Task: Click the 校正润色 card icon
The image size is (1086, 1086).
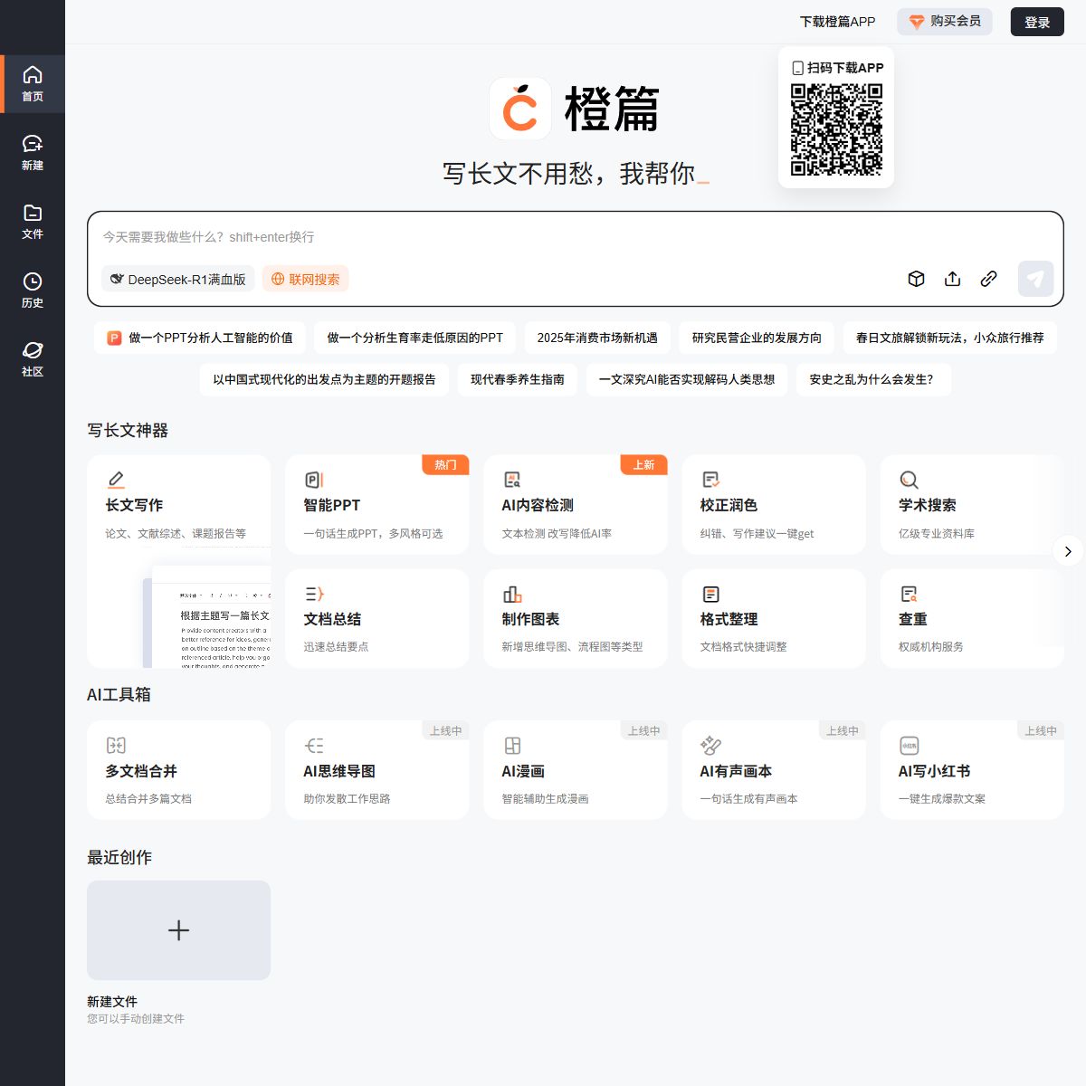Action: [x=710, y=480]
